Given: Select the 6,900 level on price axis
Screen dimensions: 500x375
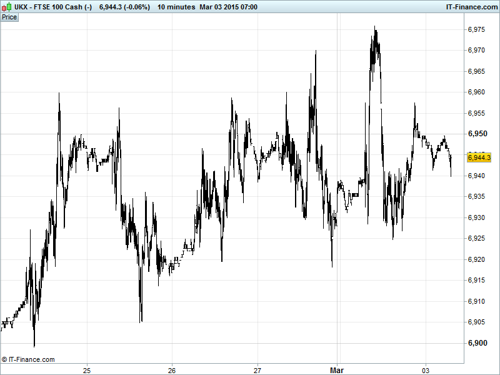Looking at the screenshot, I should click(x=478, y=343).
